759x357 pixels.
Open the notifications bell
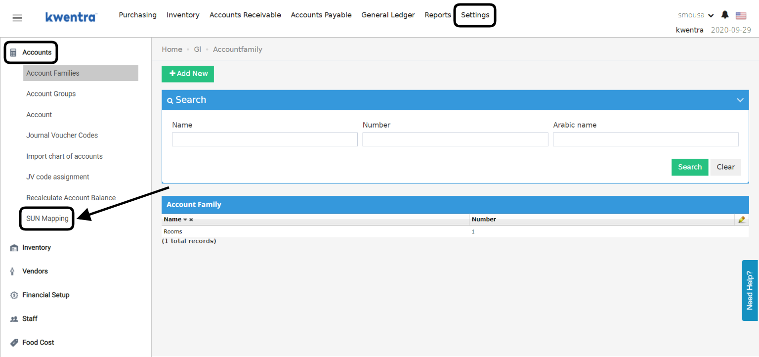click(725, 15)
